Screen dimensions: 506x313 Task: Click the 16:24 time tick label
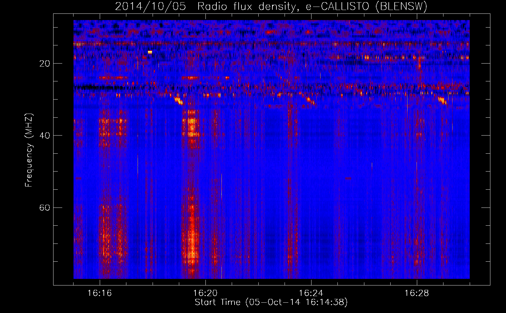coord(311,293)
